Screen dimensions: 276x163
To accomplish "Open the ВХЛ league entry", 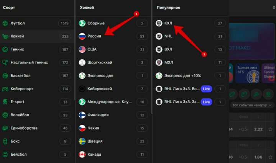I will [x=168, y=49].
